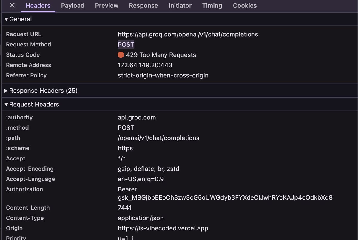
Task: Select the Request URL value text
Action: (188, 34)
